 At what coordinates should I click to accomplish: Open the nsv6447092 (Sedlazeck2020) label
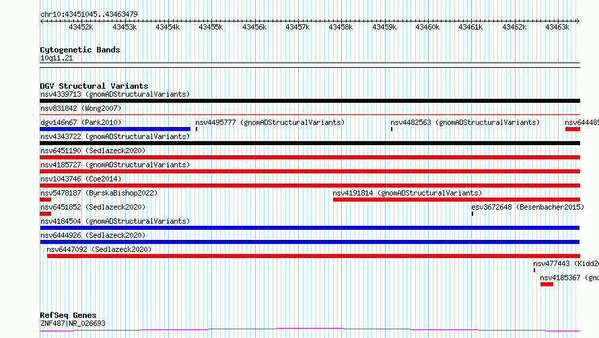coord(99,249)
